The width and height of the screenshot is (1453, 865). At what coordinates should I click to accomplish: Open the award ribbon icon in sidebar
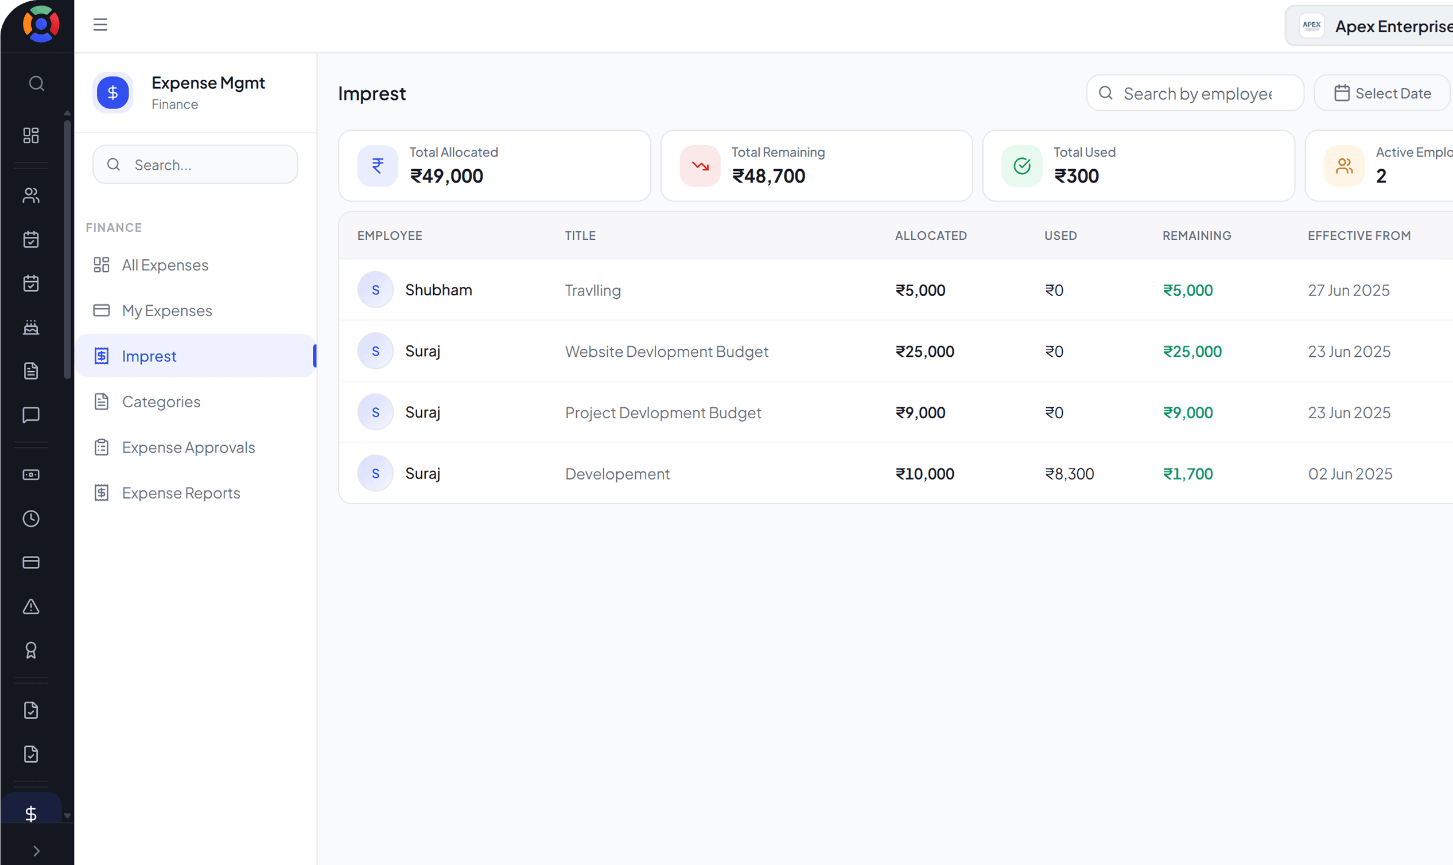click(x=31, y=650)
